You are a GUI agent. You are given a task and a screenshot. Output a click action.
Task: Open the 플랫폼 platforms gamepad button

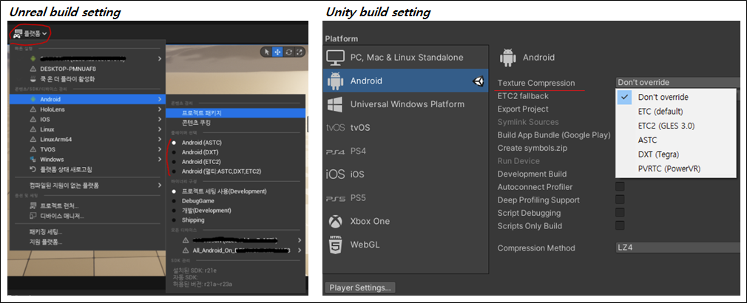point(30,34)
